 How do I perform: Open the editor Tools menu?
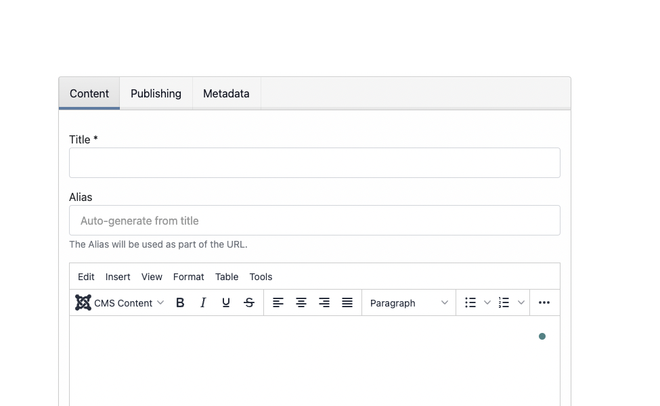pyautogui.click(x=261, y=277)
